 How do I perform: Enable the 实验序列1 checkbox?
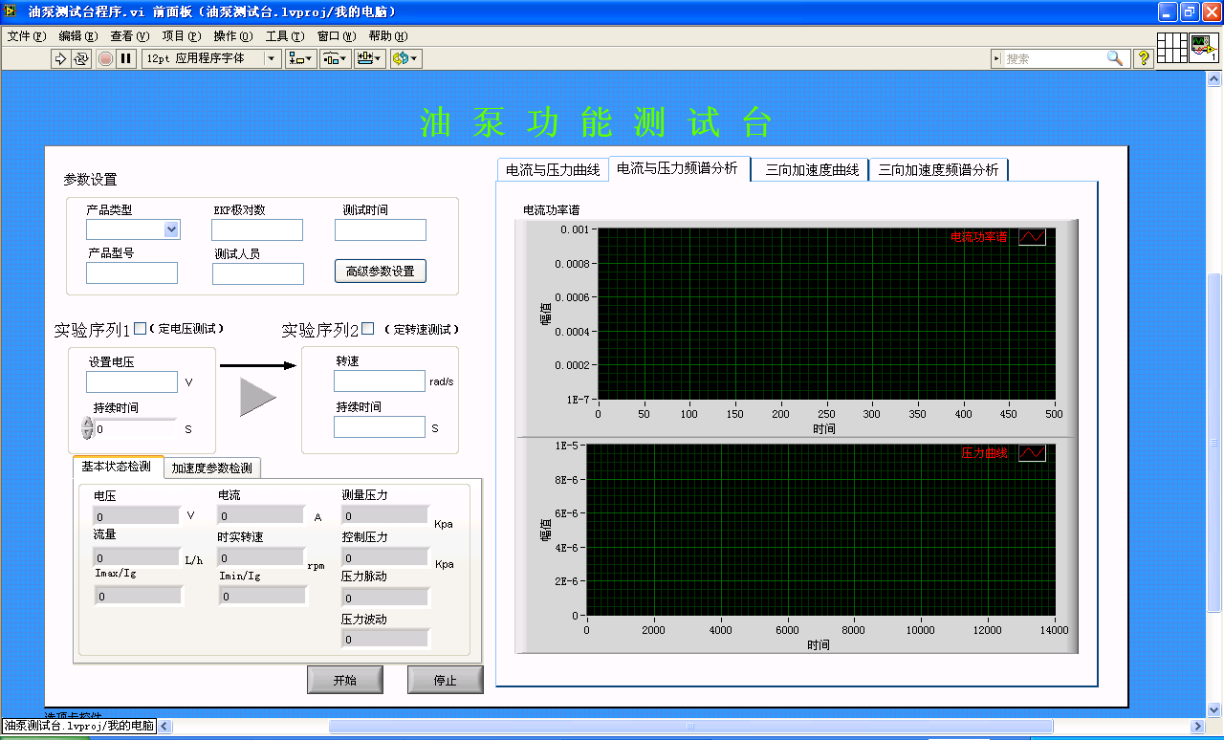point(140,328)
